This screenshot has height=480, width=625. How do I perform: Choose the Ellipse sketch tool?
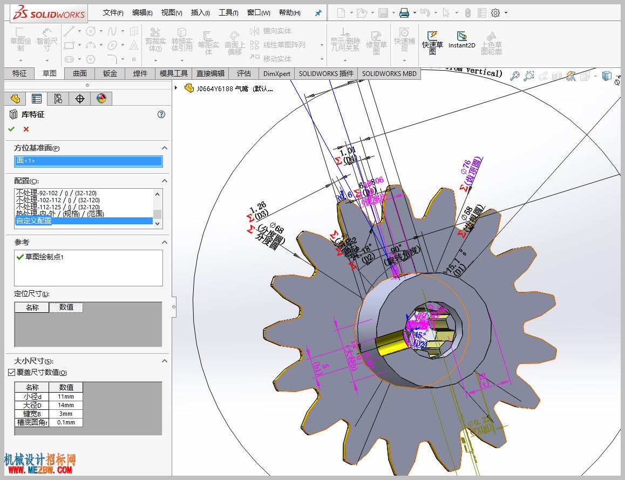tap(112, 45)
